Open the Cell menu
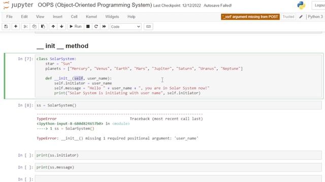The image size is (325, 182). pos(74,17)
